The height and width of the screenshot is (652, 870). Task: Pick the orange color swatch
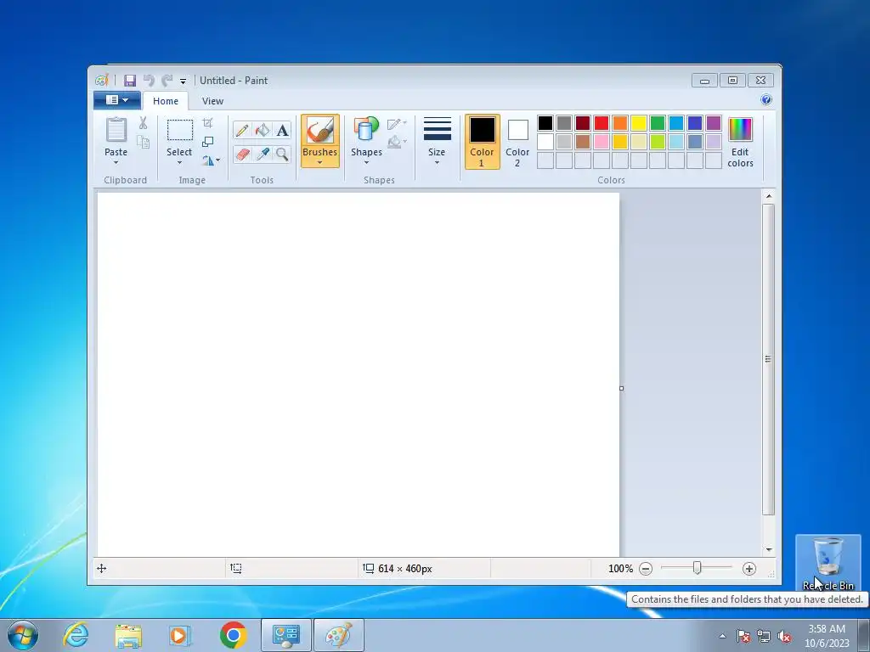click(620, 123)
